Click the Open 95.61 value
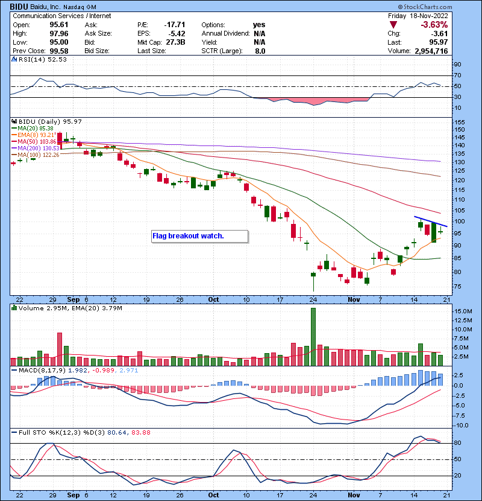482x501 pixels. coord(58,25)
